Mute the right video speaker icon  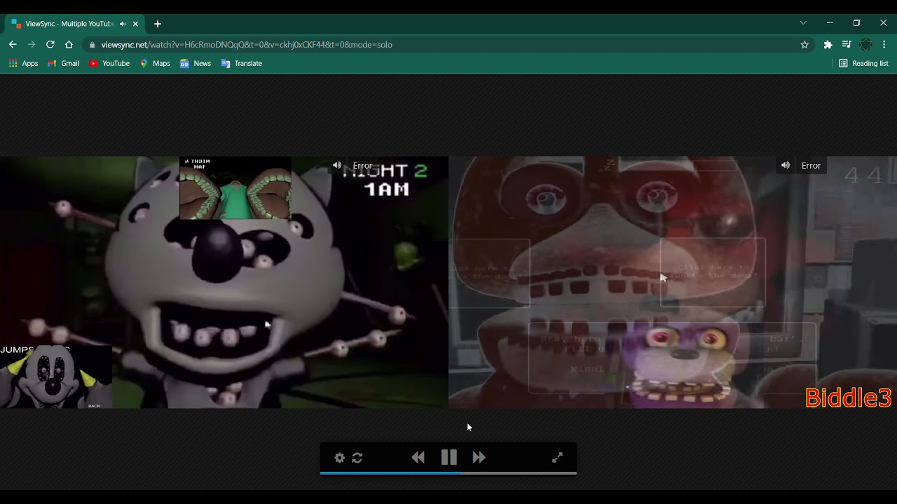(x=786, y=165)
